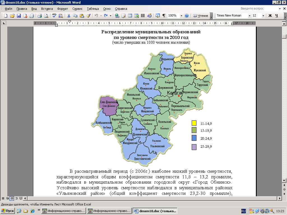The image size is (287, 215).
Task: Show the Drawing toolbar
Action: point(149,16)
